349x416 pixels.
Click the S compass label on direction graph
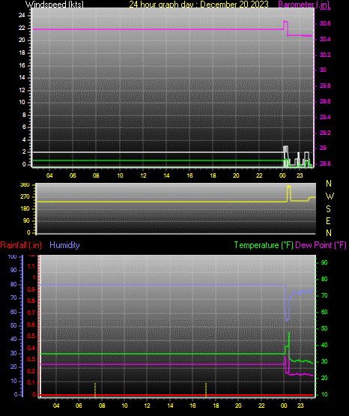328,209
